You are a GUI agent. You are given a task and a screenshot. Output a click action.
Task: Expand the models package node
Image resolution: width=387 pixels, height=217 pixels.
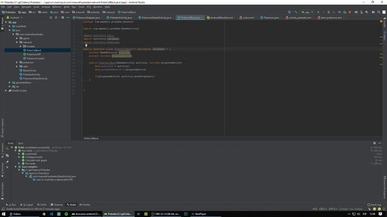[21, 46]
